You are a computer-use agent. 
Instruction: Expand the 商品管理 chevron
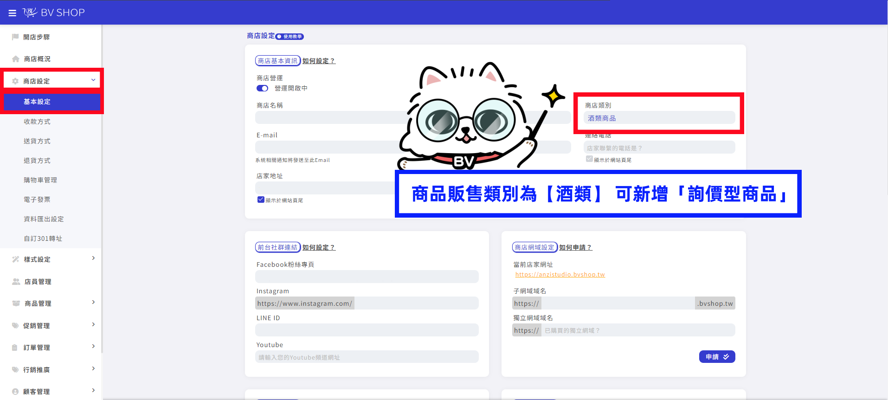coord(93,302)
